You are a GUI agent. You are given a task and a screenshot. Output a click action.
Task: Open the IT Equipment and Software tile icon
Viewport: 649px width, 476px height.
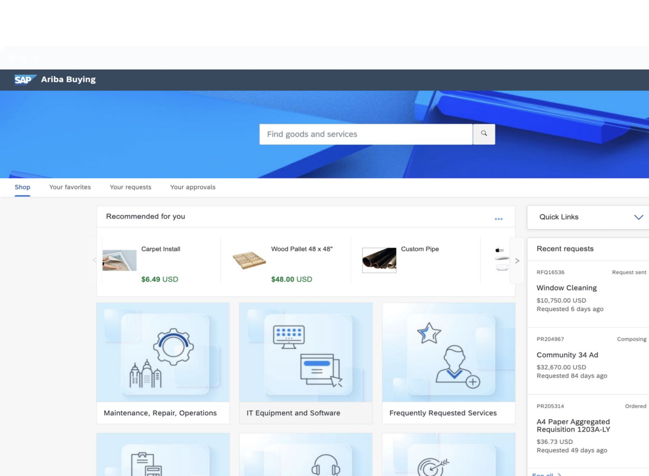coord(305,353)
